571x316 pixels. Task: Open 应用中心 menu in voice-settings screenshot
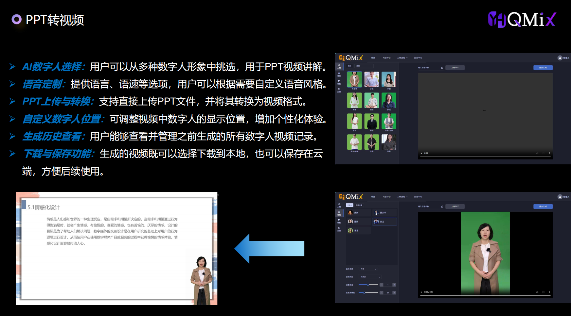point(418,197)
